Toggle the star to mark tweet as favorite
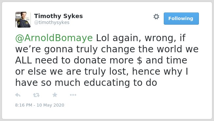 (x=55, y=95)
